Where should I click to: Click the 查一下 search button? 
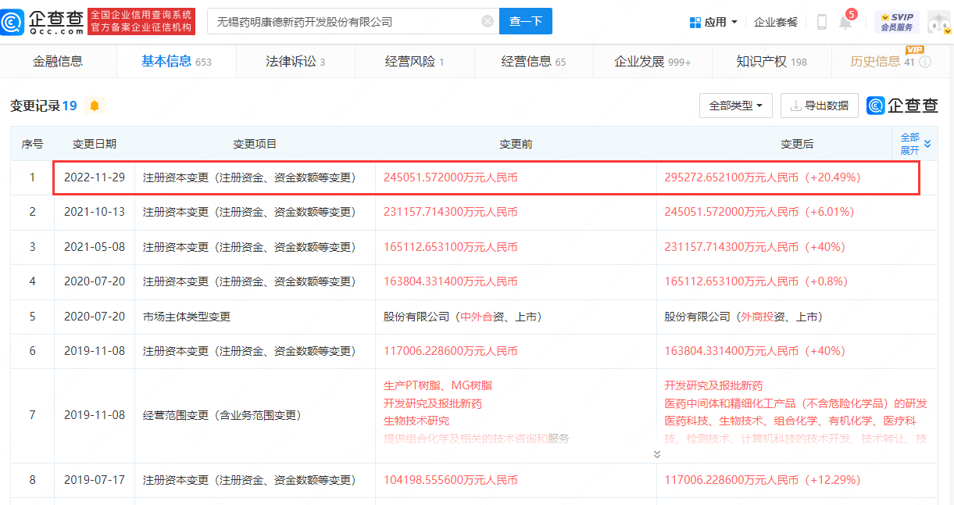click(526, 22)
